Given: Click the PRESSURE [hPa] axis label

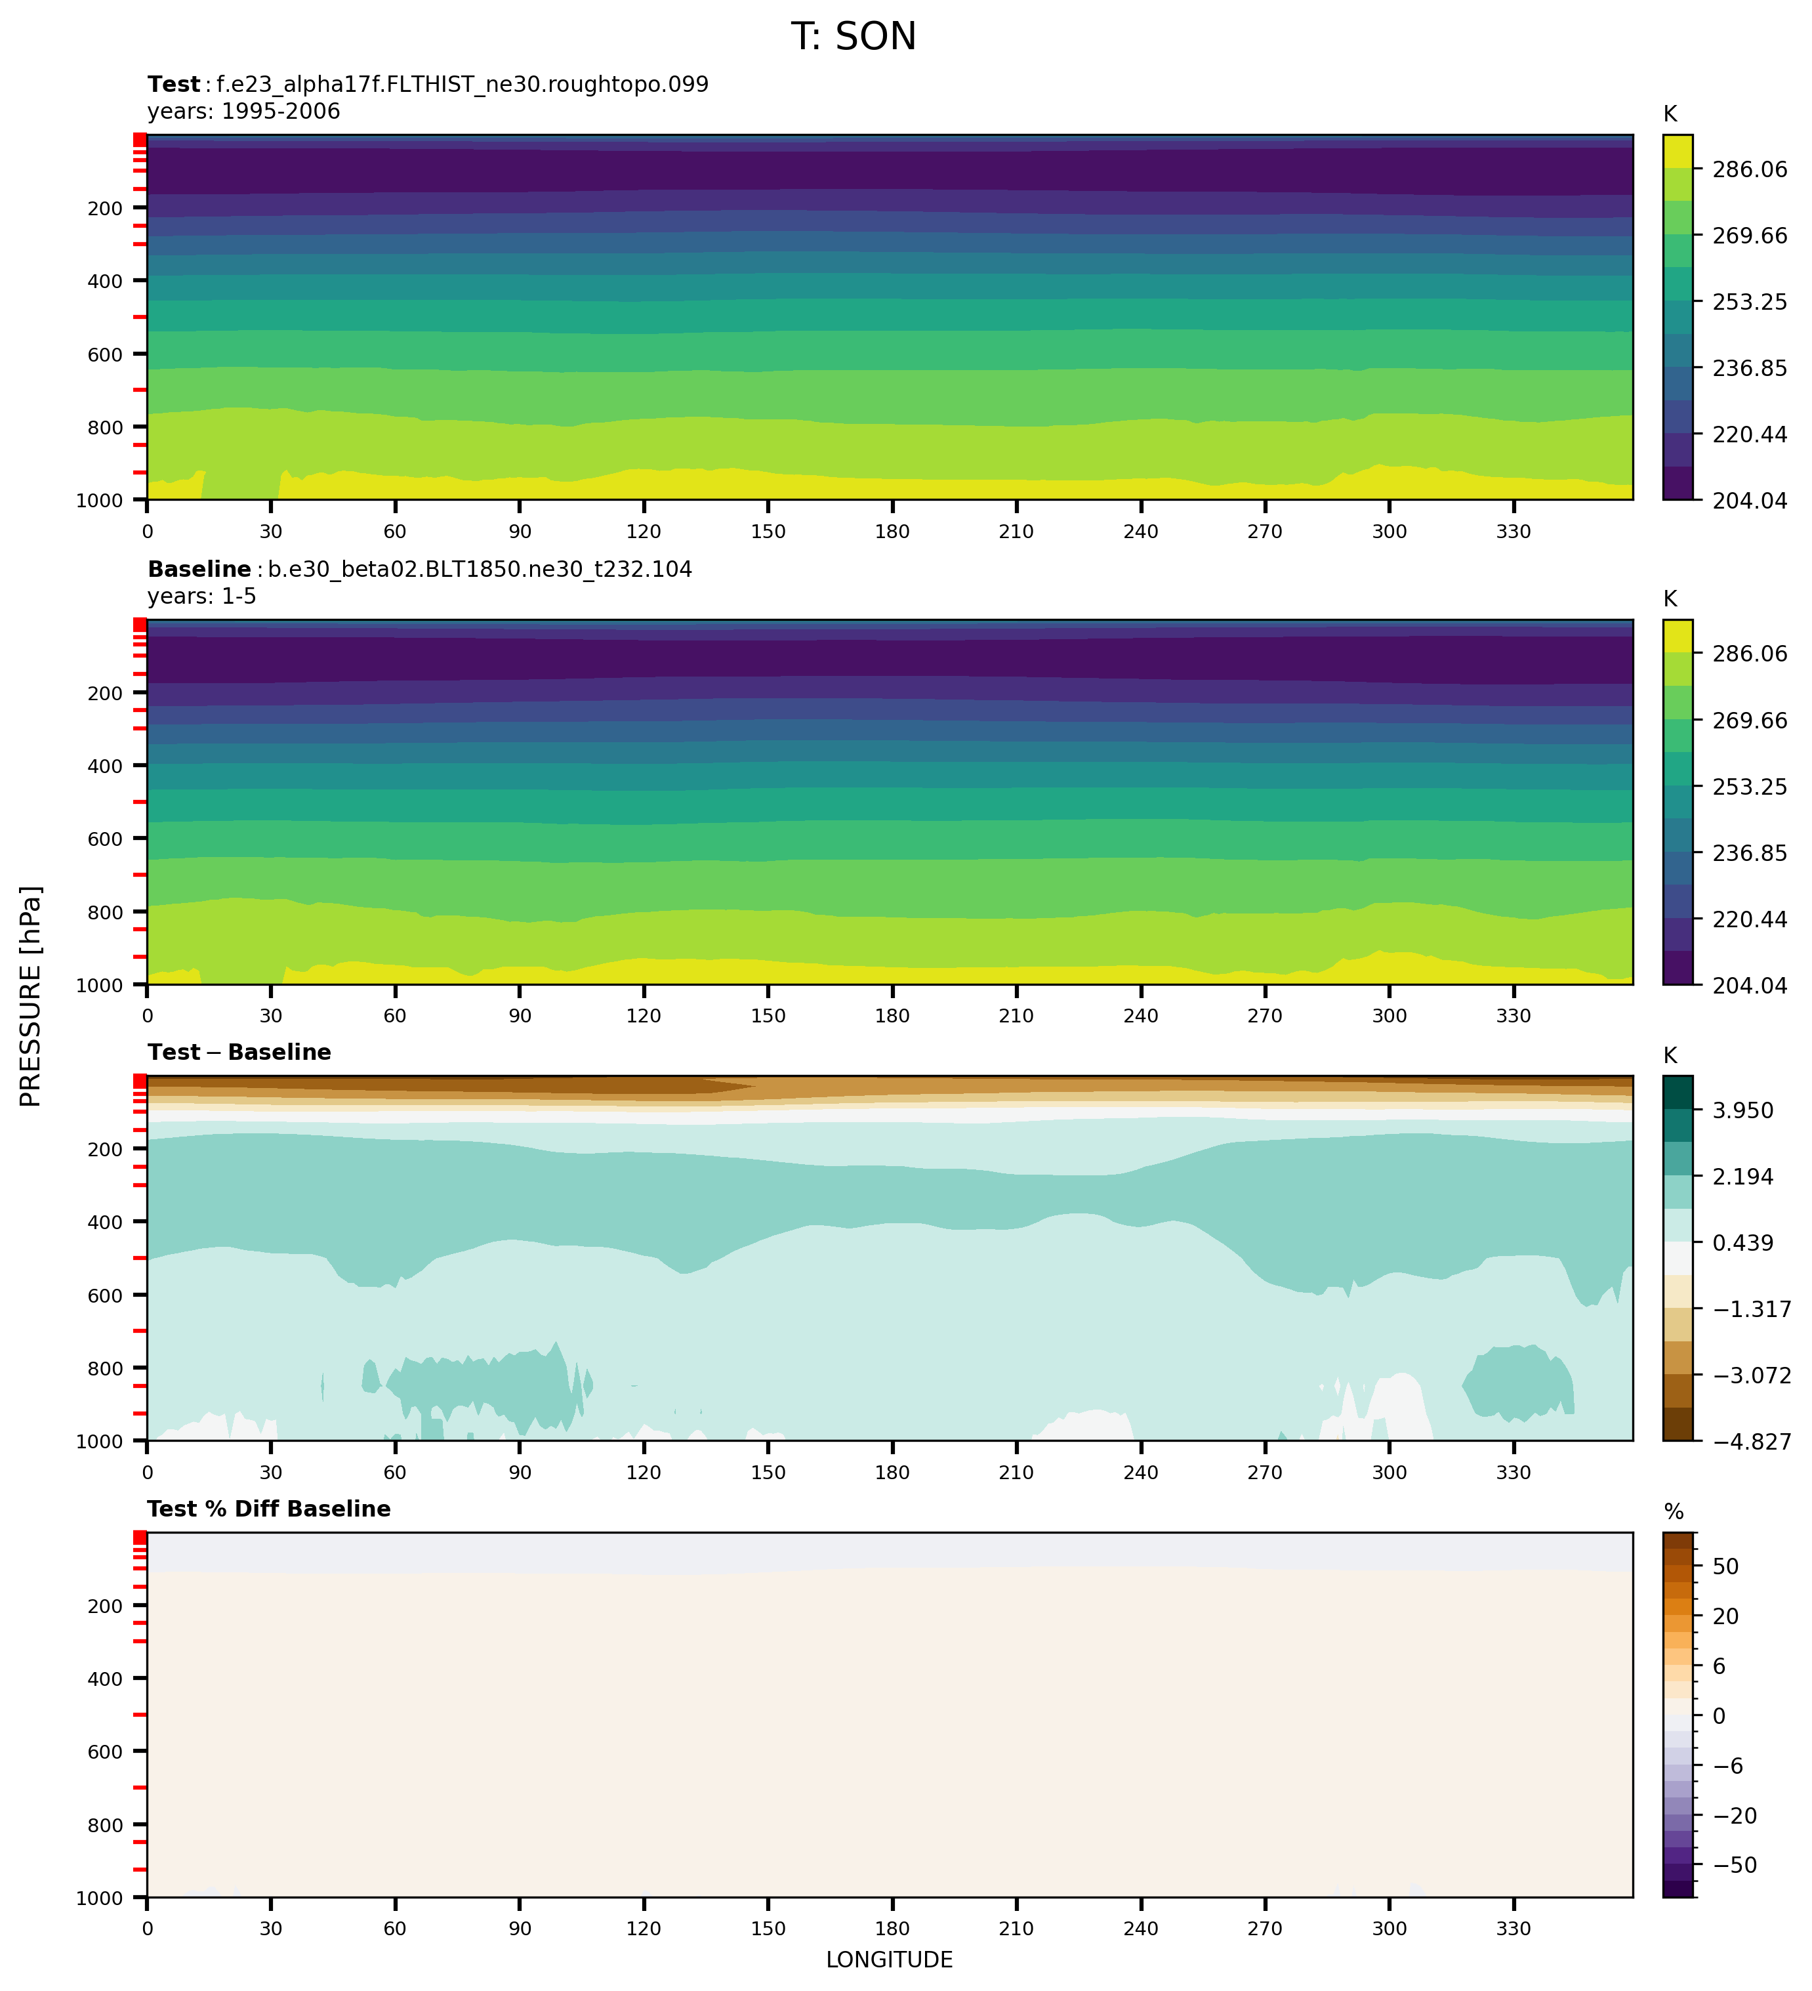Looking at the screenshot, I should click(x=31, y=995).
